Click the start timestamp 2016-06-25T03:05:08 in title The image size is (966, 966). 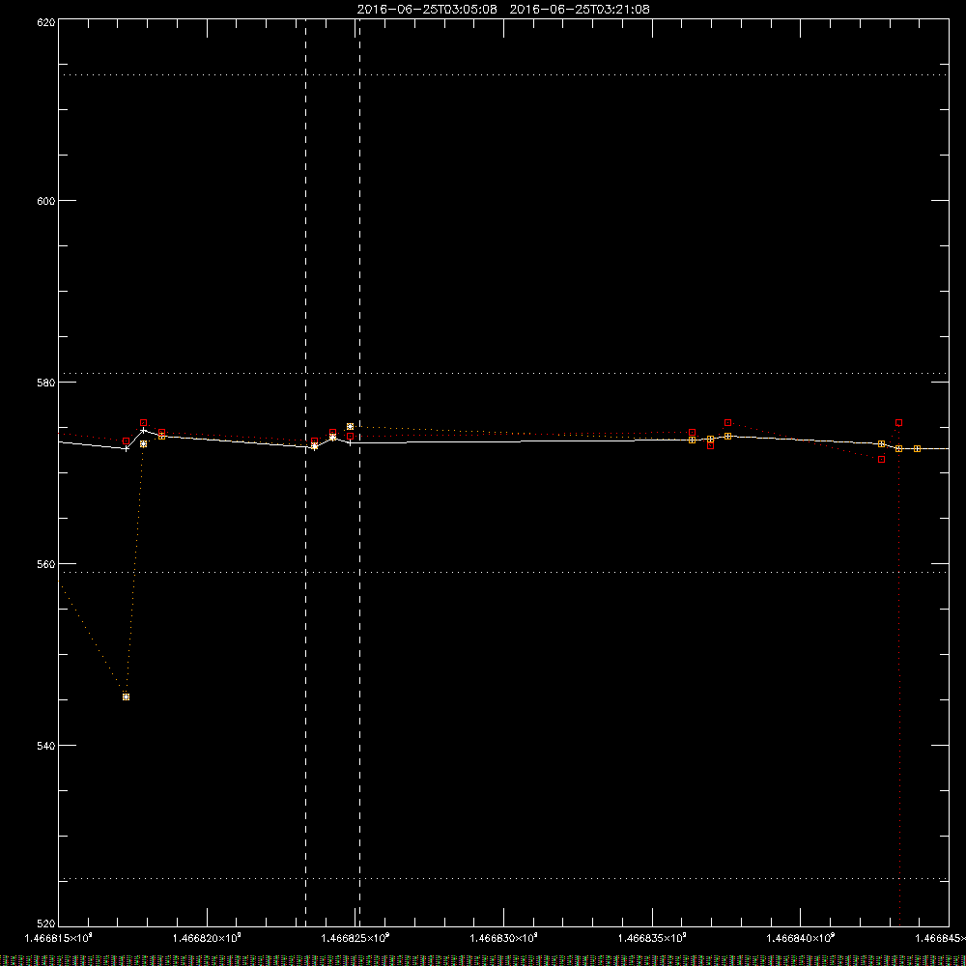click(x=427, y=10)
